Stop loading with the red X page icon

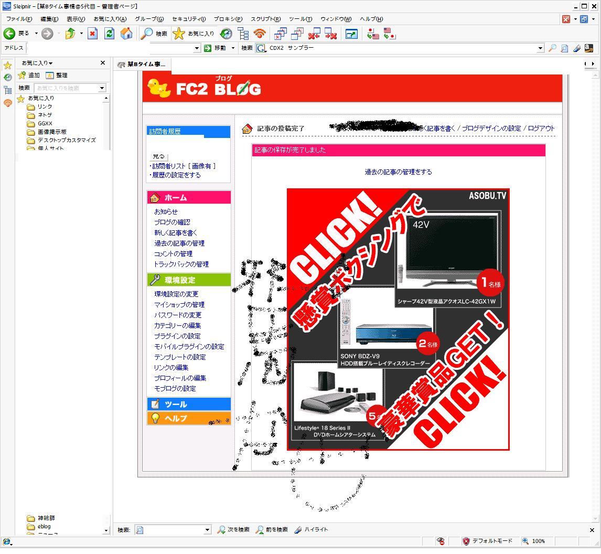(92, 34)
